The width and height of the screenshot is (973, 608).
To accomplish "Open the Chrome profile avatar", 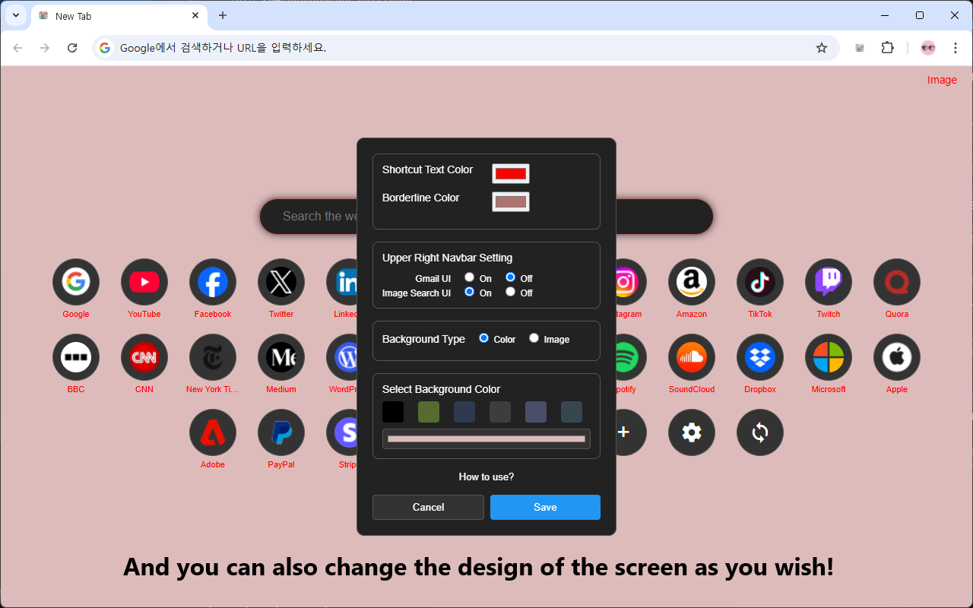I will point(928,48).
